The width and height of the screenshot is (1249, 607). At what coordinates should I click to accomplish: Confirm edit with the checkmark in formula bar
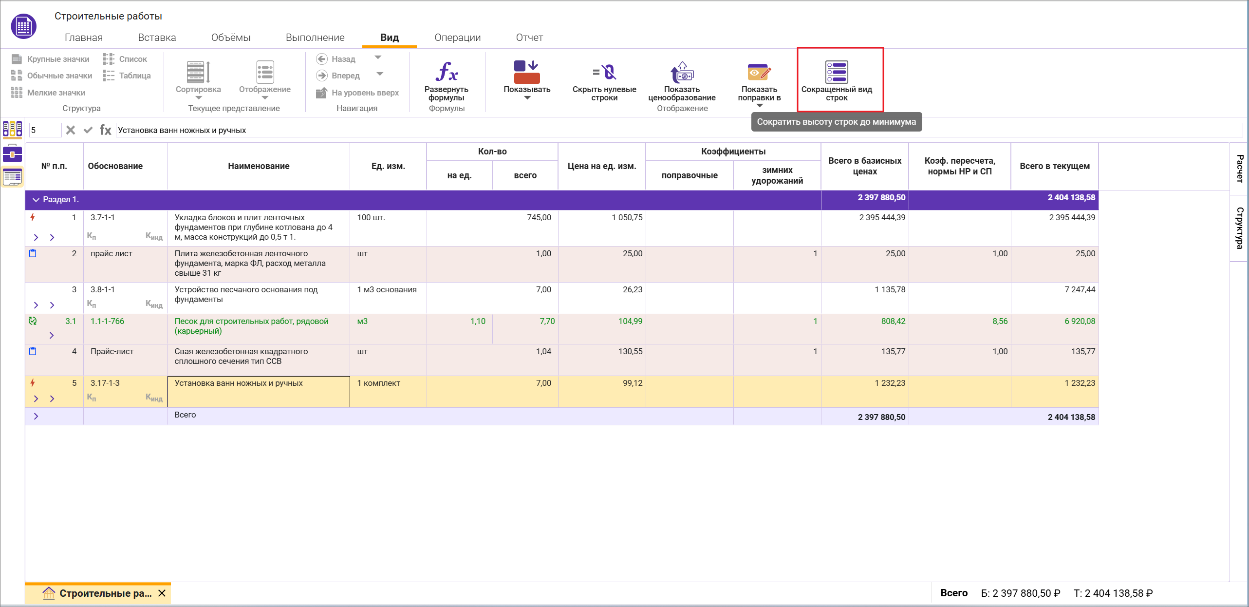(88, 130)
